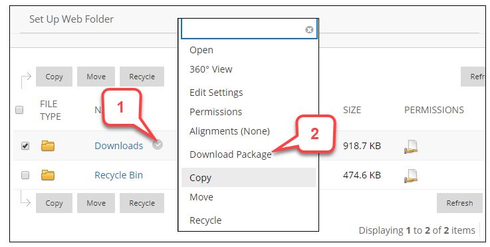Open permissions icon for Downloads row

[x=411, y=146]
